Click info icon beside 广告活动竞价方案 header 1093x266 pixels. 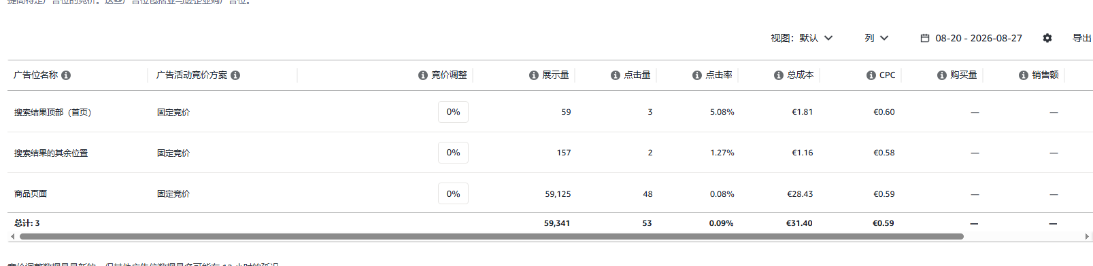[235, 75]
